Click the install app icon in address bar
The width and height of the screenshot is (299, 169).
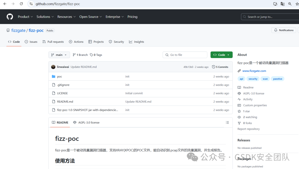click(275, 4)
